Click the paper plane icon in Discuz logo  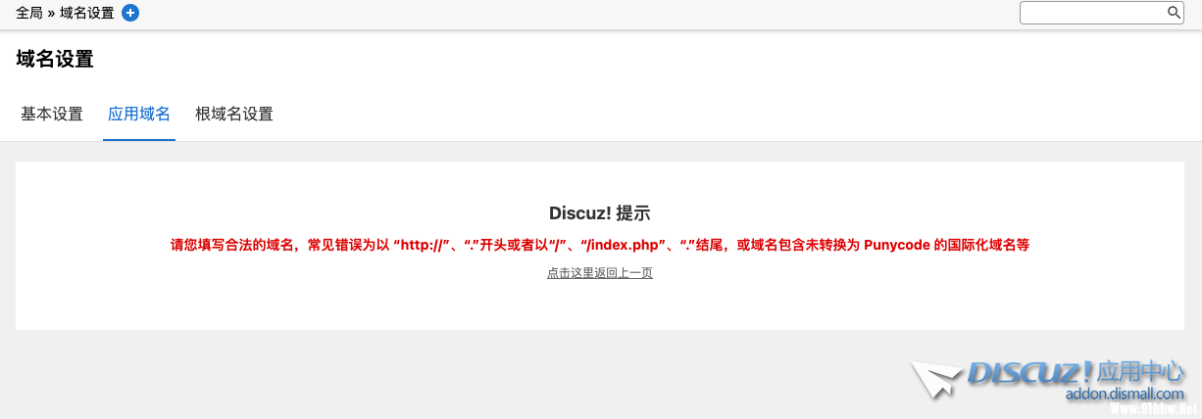coord(935,379)
